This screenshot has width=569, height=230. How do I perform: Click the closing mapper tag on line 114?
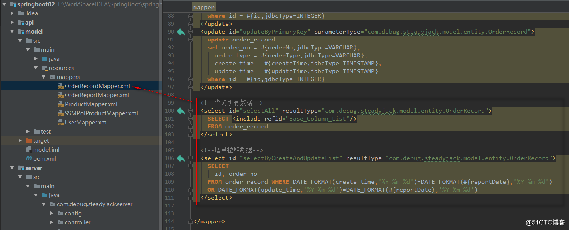tap(209, 222)
